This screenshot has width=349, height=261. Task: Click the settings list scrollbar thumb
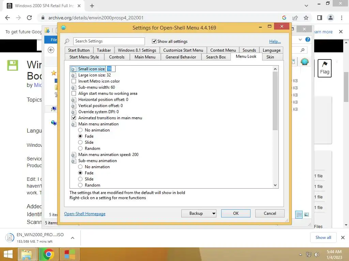(x=275, y=101)
